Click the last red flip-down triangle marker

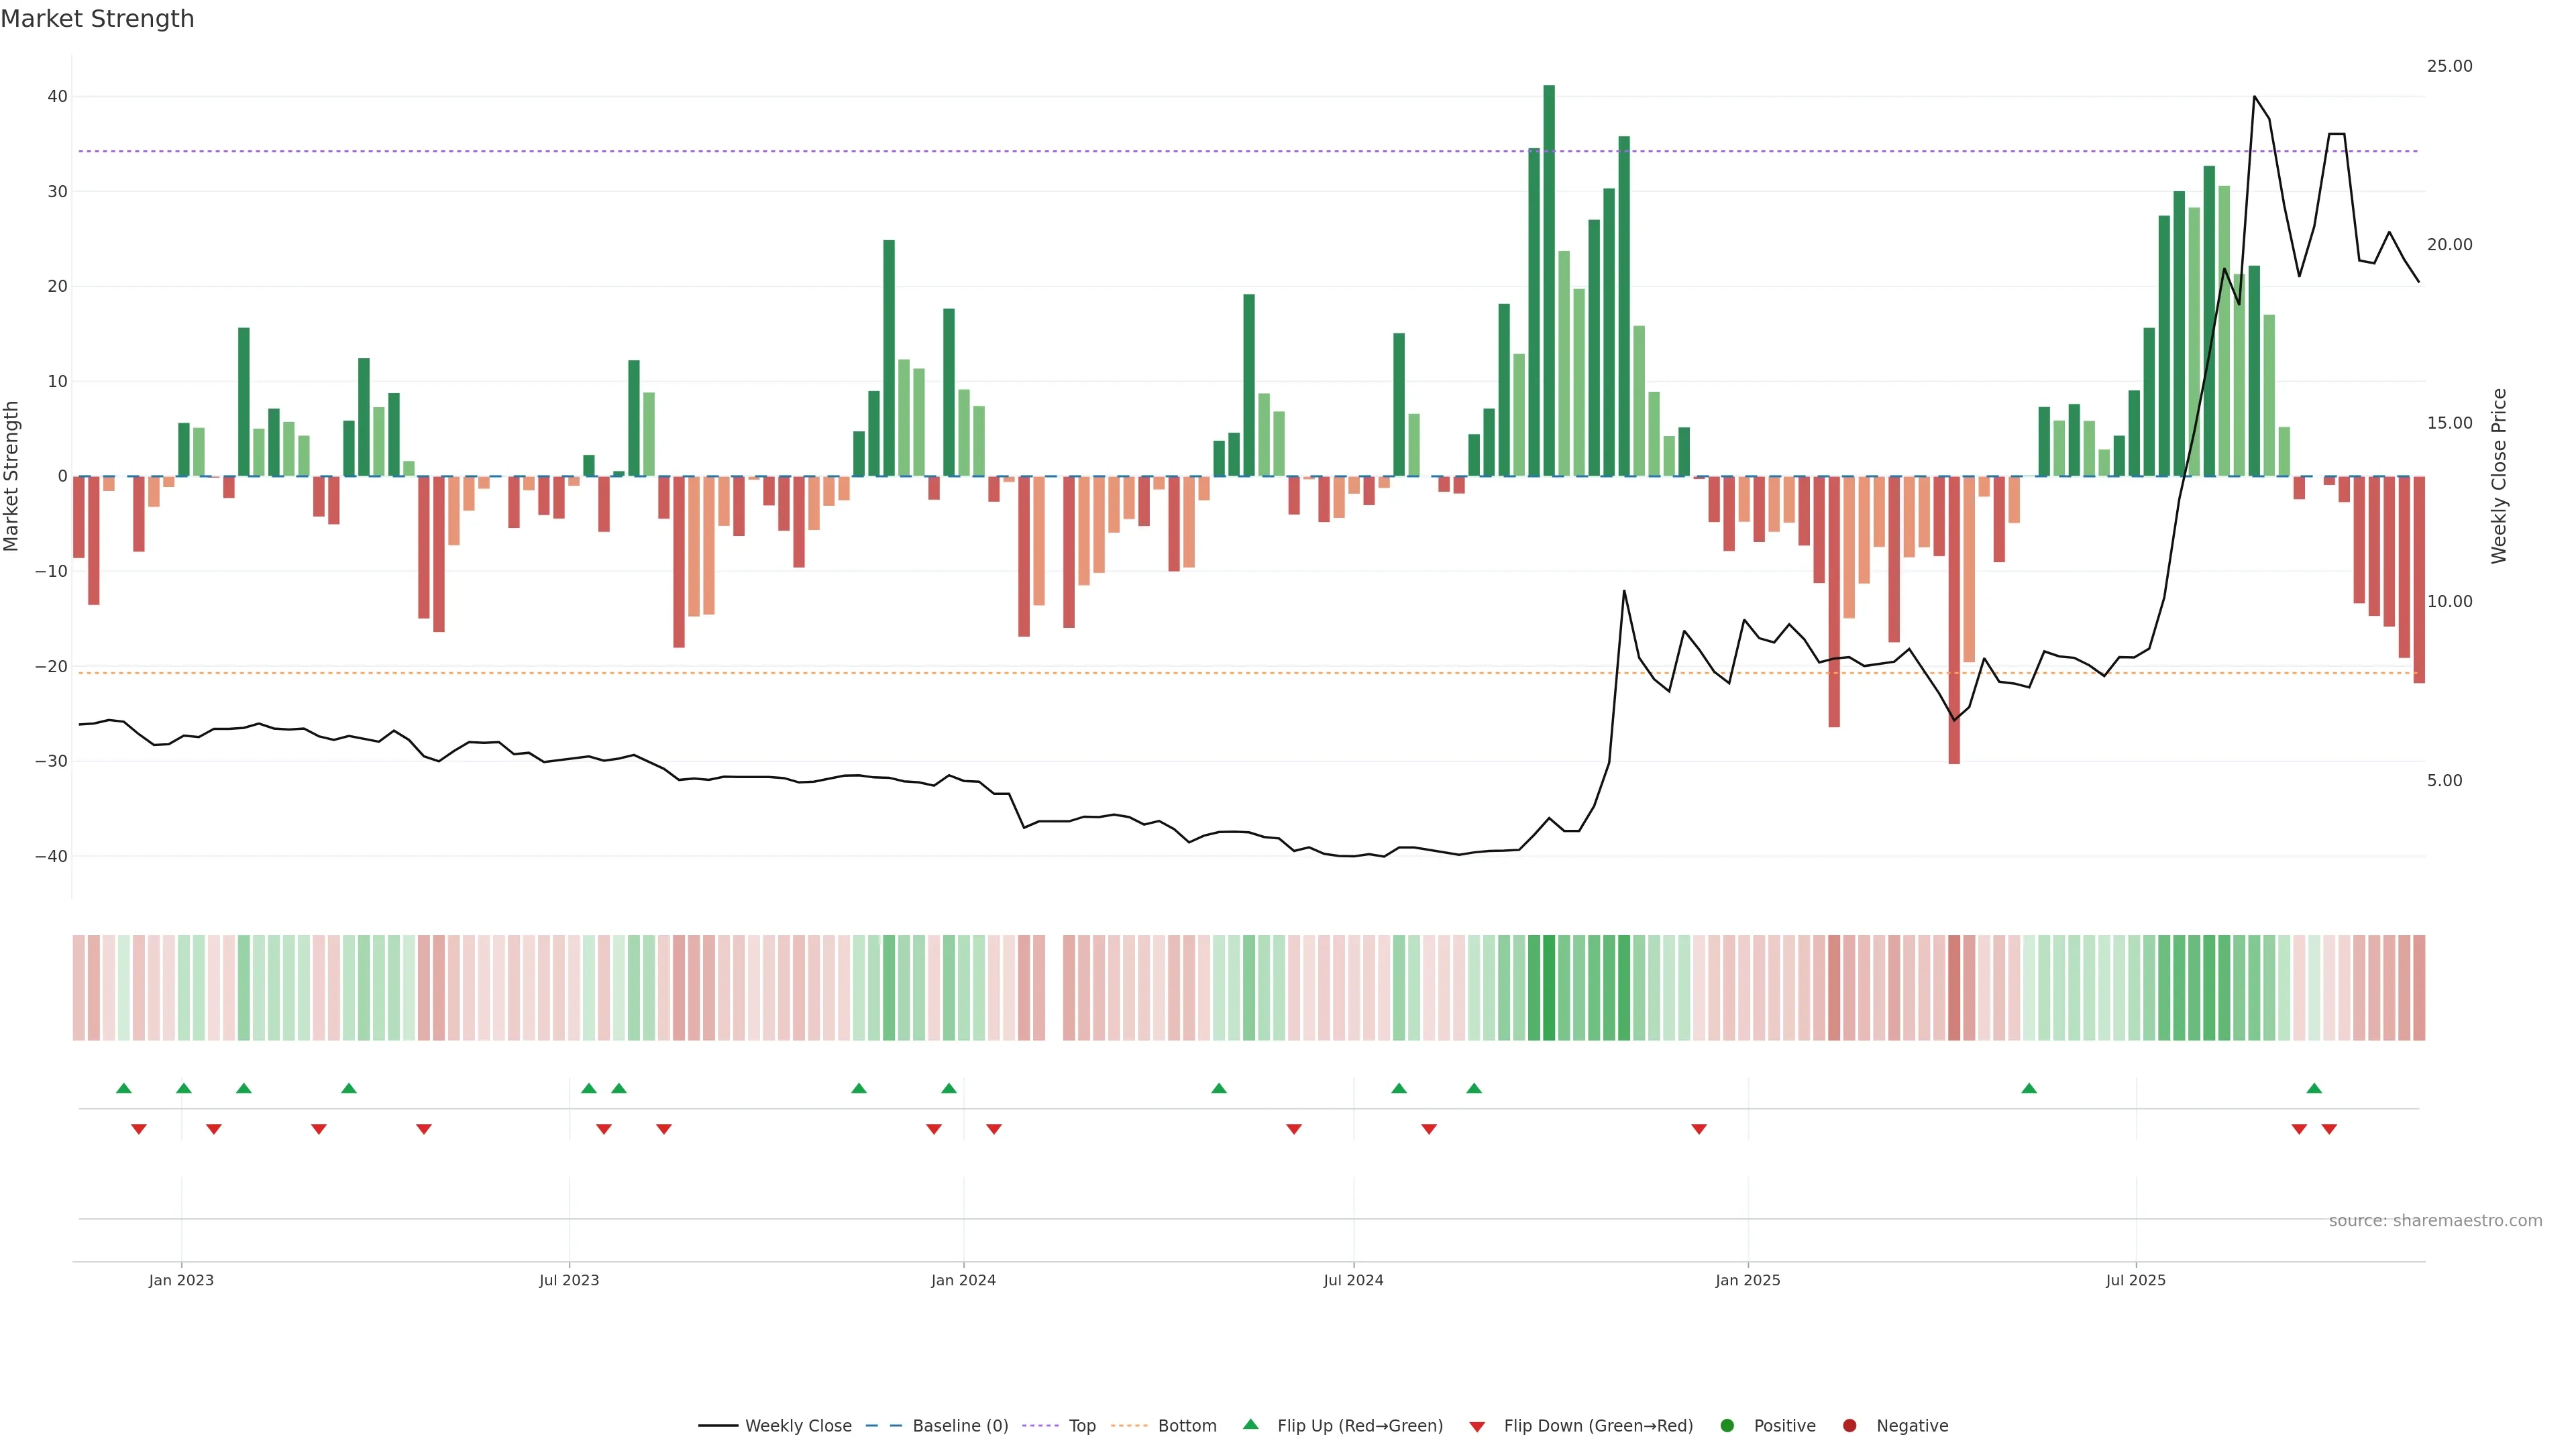[x=2329, y=1129]
